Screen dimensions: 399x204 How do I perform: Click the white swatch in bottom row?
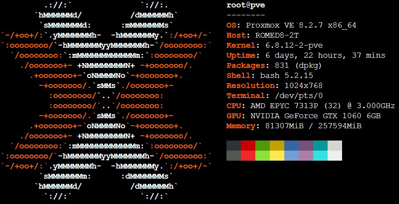[x=335, y=155]
